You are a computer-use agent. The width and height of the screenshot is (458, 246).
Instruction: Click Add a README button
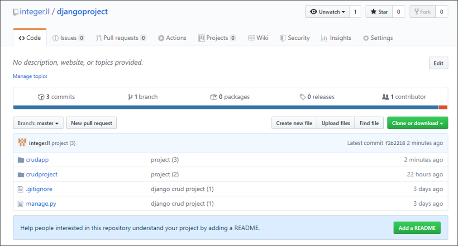(417, 228)
